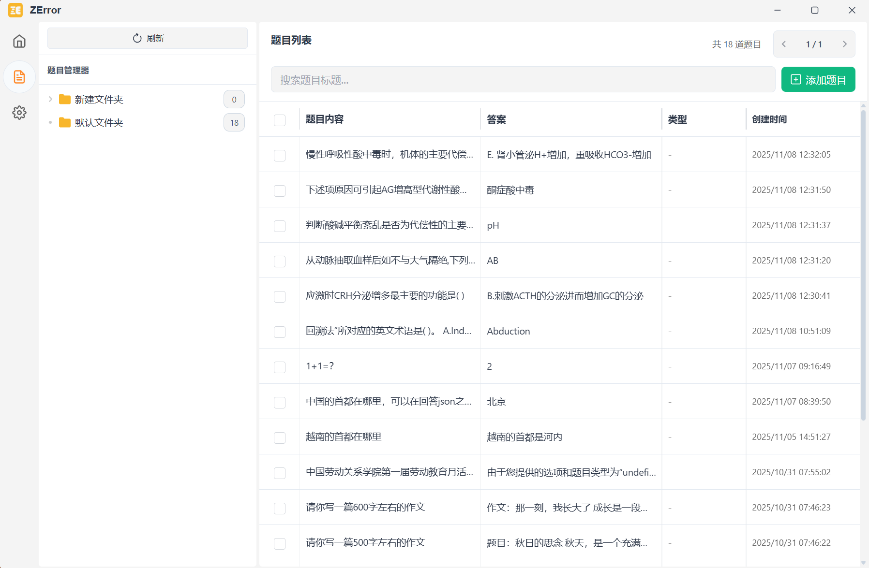Click the 刷新 refresh button
Viewport: 869px width, 568px height.
[x=148, y=38]
